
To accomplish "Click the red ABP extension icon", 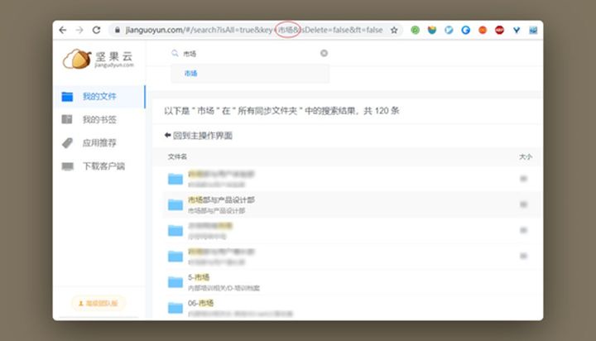I will pos(499,30).
